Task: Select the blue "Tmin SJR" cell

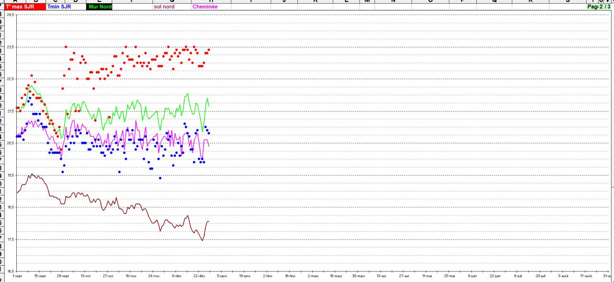Action: click(x=66, y=7)
